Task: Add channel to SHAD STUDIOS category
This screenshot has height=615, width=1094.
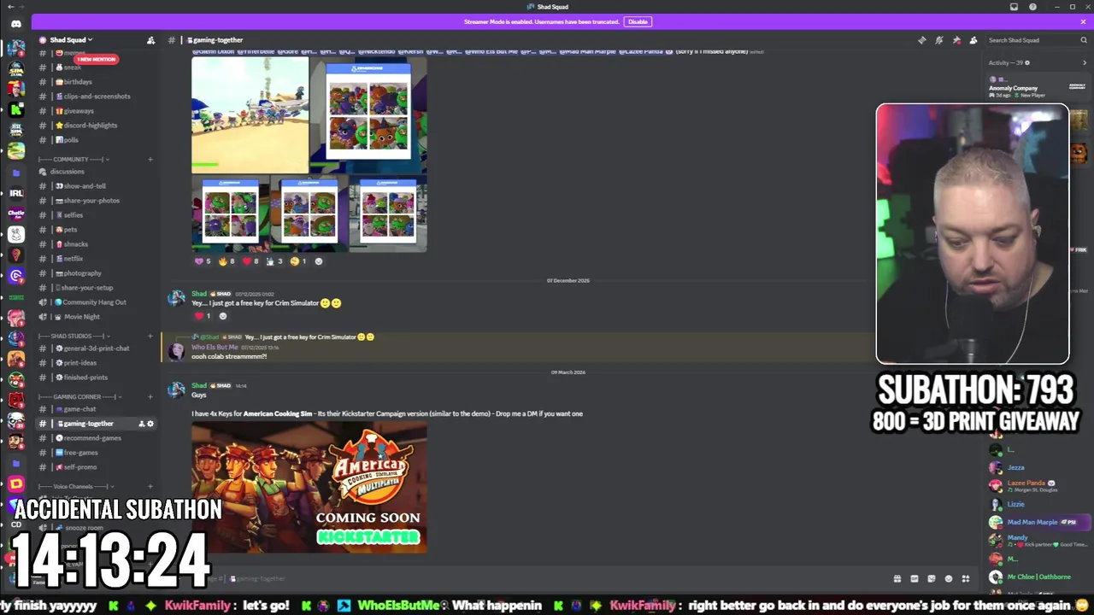Action: [150, 336]
